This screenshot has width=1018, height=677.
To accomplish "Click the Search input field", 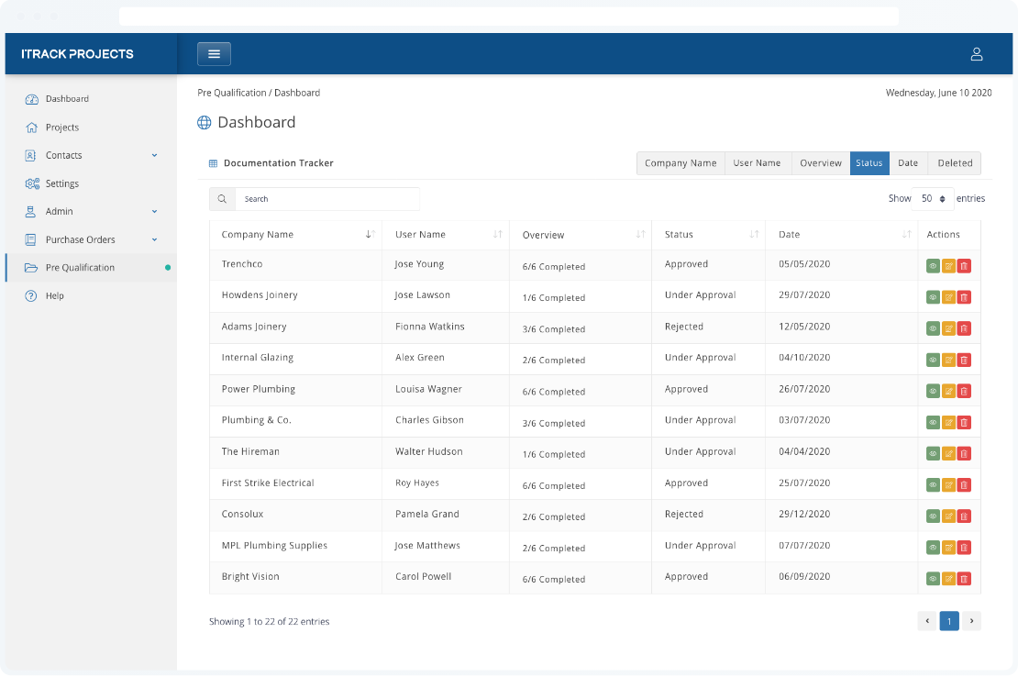I will click(326, 199).
